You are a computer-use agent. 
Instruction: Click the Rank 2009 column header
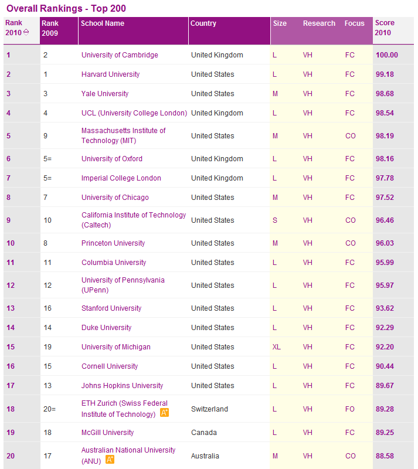tap(59, 31)
